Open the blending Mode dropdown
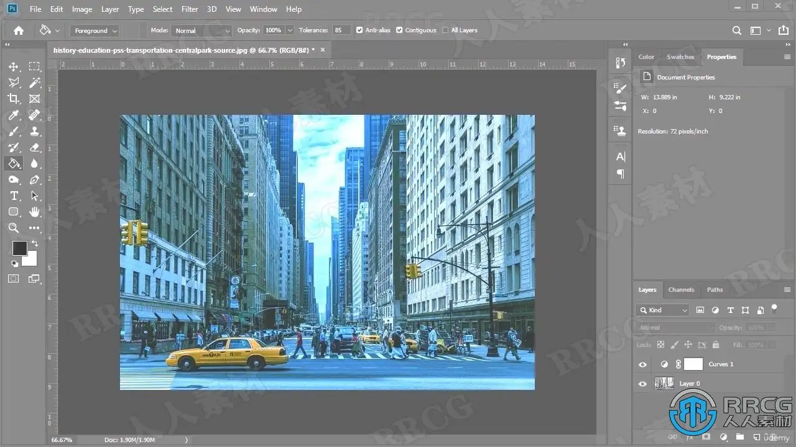 click(201, 30)
